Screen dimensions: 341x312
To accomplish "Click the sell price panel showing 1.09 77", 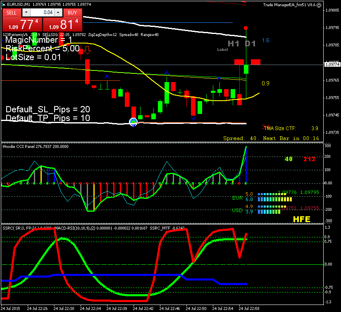I will tap(22, 24).
